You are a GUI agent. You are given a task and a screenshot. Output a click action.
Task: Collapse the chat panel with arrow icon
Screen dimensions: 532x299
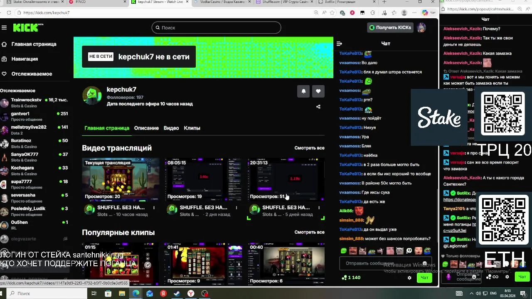point(339,44)
